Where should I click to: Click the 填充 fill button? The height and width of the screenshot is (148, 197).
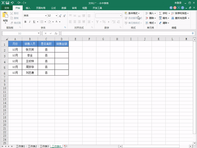click(x=164, y=18)
